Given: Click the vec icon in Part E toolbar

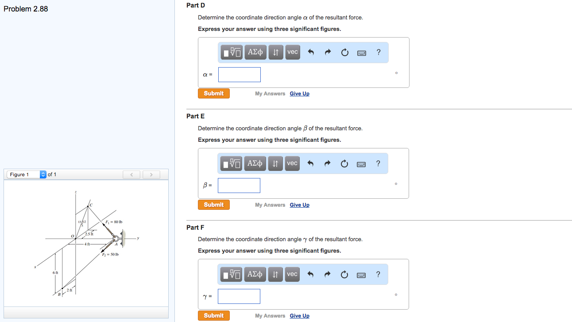Looking at the screenshot, I should 292,163.
